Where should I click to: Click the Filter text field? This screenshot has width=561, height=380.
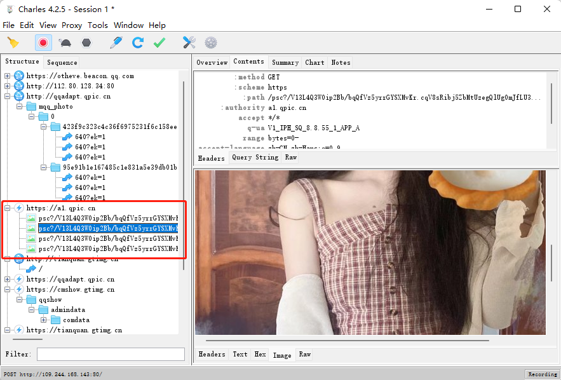(x=111, y=354)
